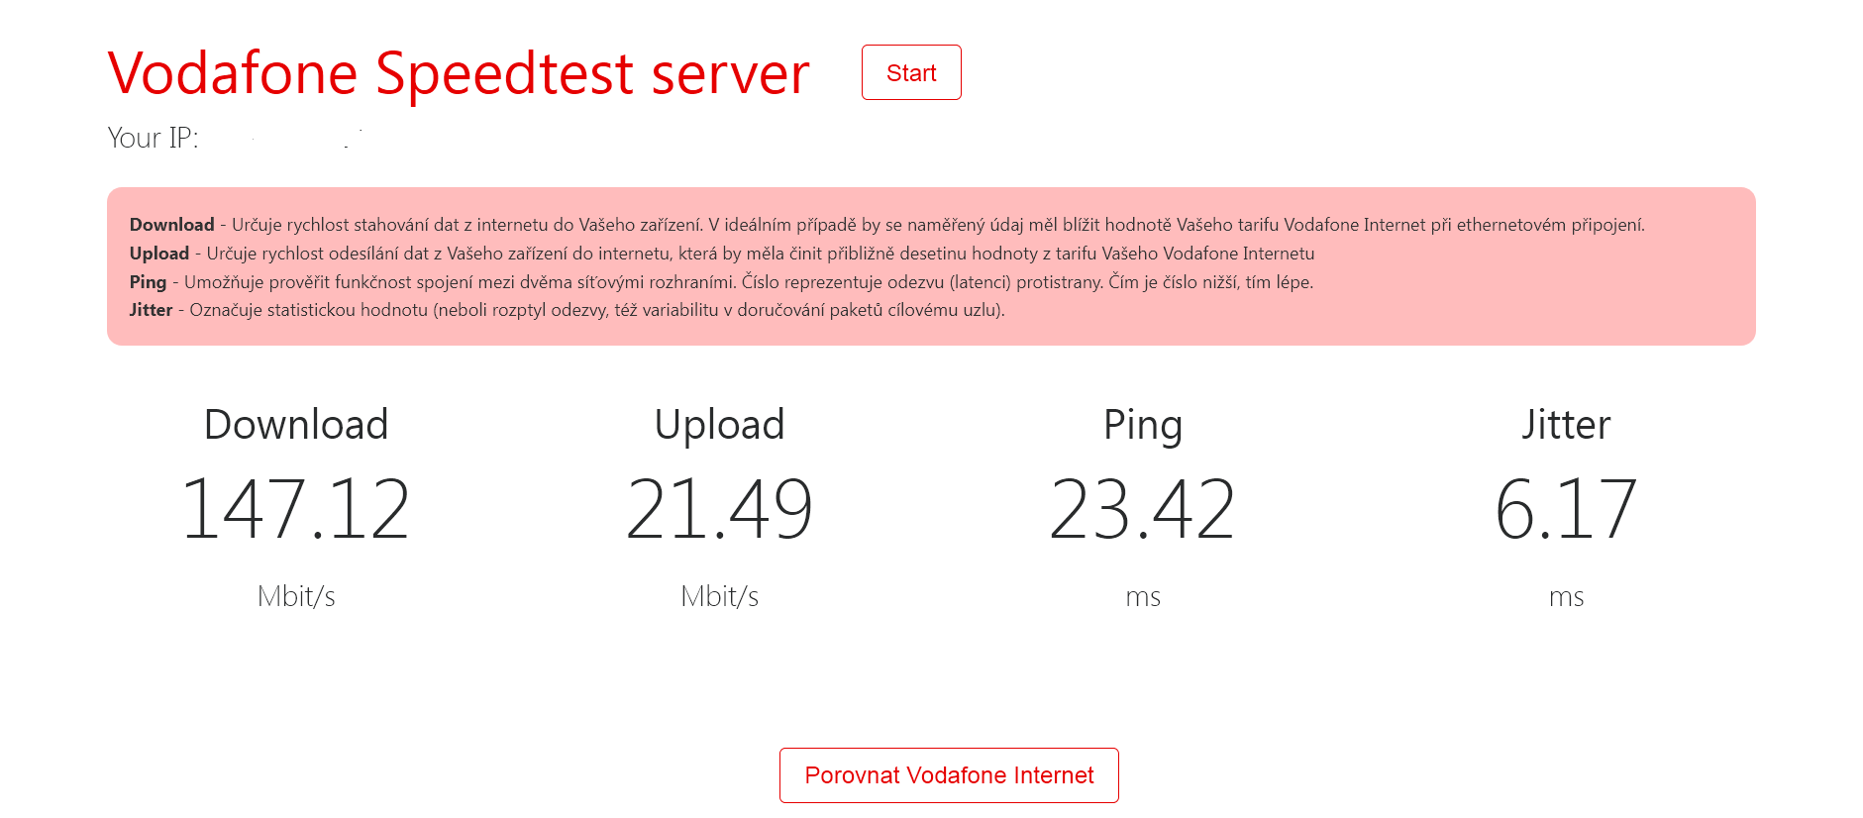1863x818 pixels.
Task: Click the 21.49 upload speed value
Action: [x=719, y=509]
